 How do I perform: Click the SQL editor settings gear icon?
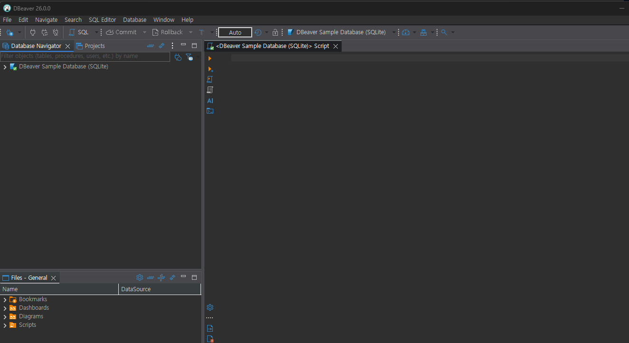click(210, 307)
